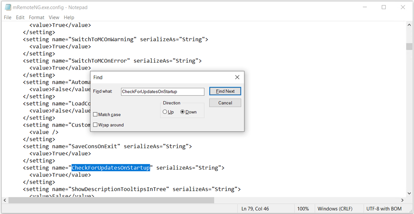Maximize the Notepad window
Viewport: 414px width, 214px height.
point(384,7)
